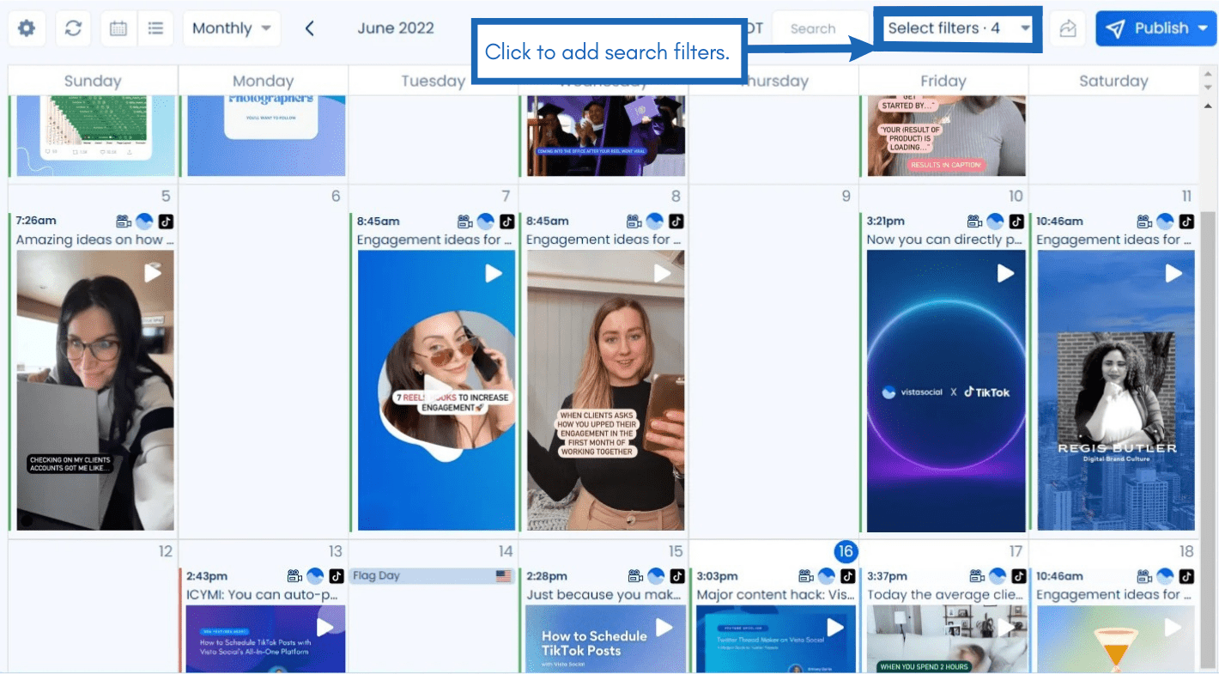Switch to calendar view using the calendar icon

click(118, 27)
